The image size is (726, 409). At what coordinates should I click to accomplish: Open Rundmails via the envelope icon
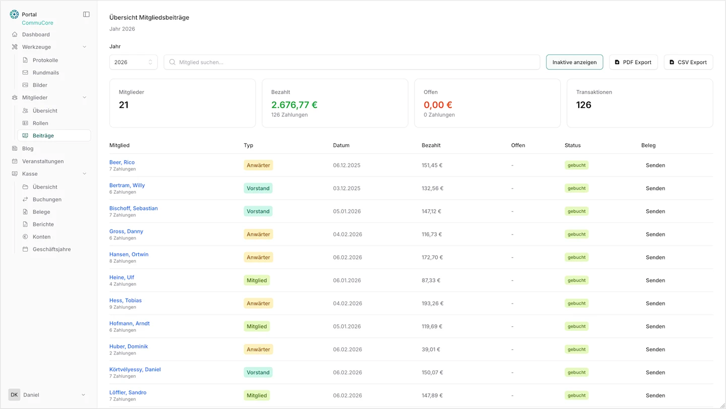pos(25,73)
